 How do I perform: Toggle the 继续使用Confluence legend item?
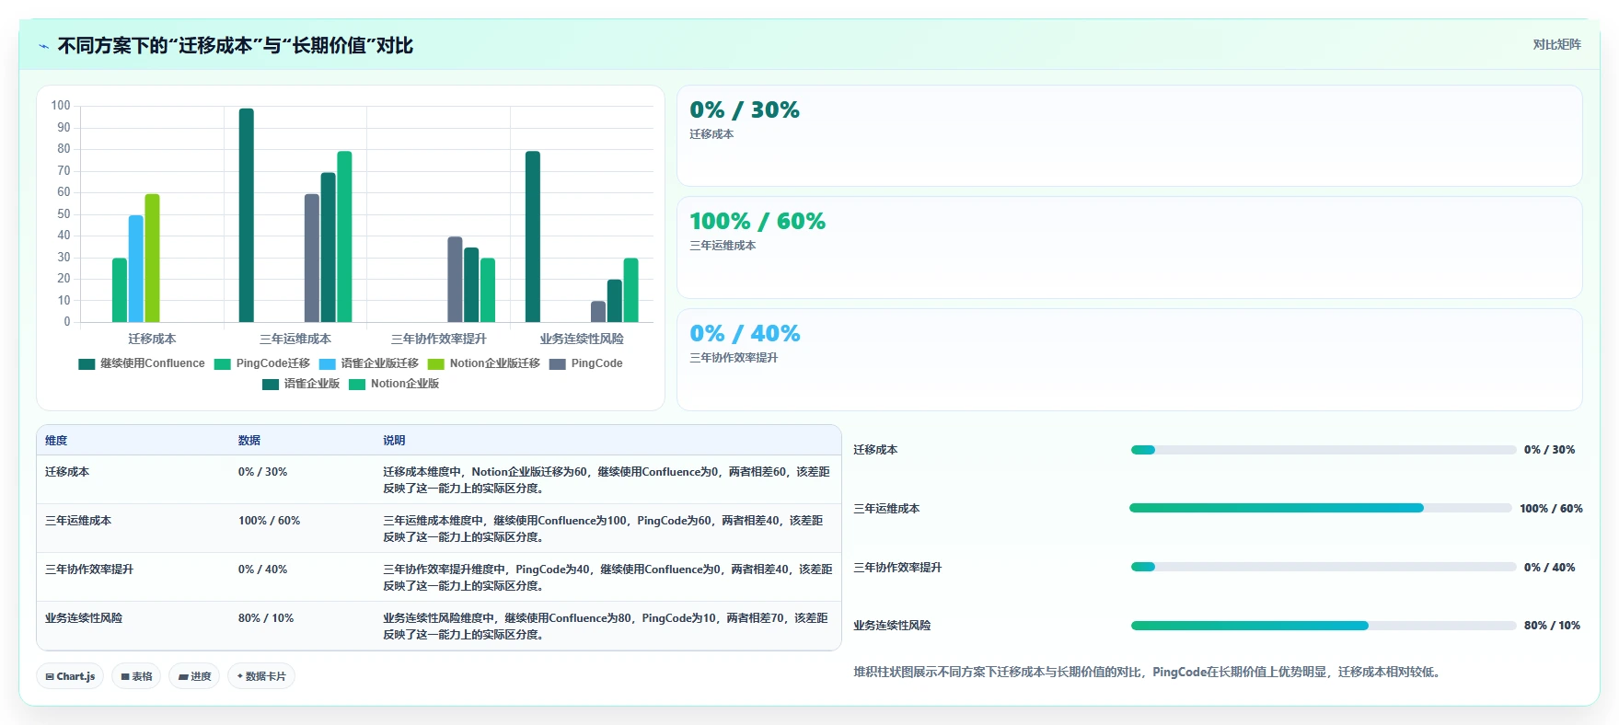point(142,363)
